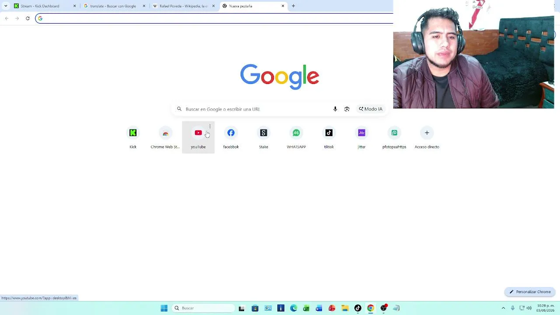Open the YouTube shortcut tile
560x315 pixels.
click(x=198, y=137)
